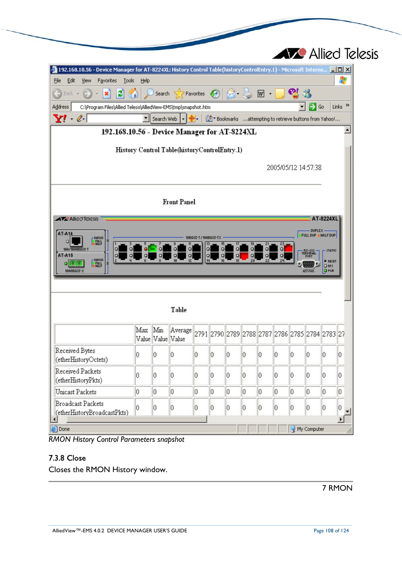Click the AT-A14 module port
The image size is (402, 569).
76,241
